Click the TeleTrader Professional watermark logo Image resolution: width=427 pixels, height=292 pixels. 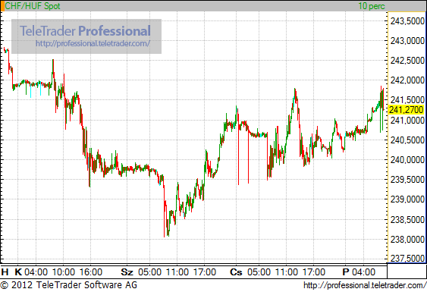point(85,31)
